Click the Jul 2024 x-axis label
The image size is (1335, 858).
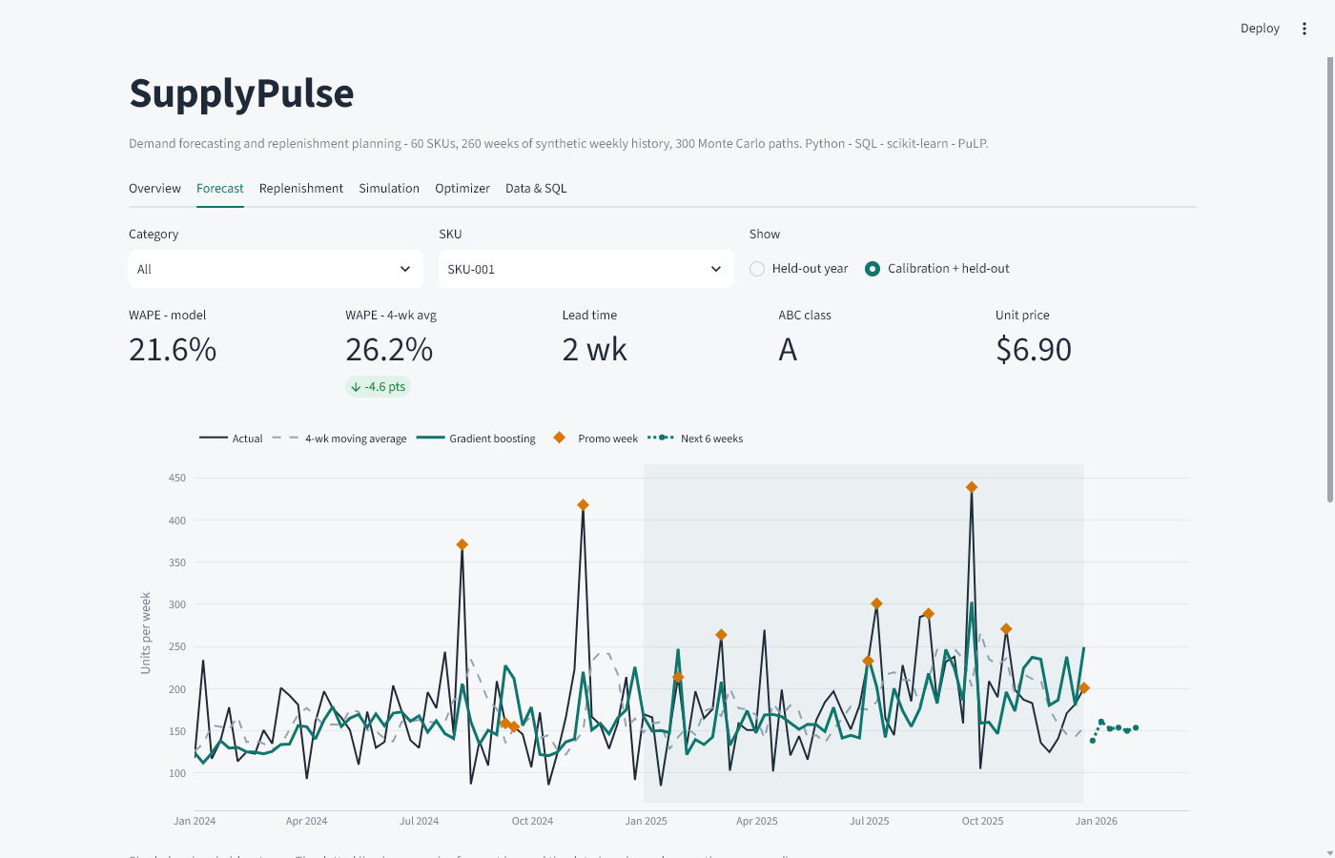(x=420, y=821)
